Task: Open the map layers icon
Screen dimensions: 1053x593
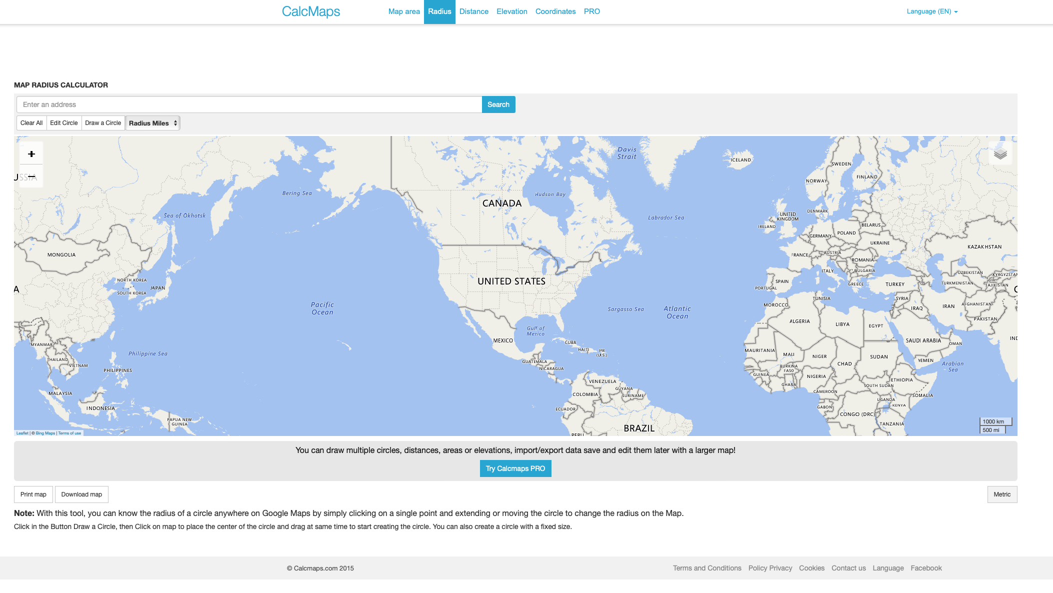Action: tap(1000, 153)
